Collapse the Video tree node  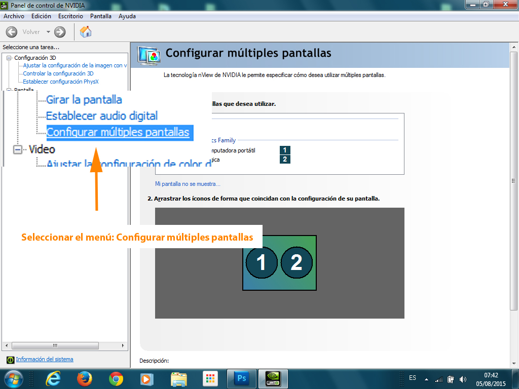tap(18, 149)
